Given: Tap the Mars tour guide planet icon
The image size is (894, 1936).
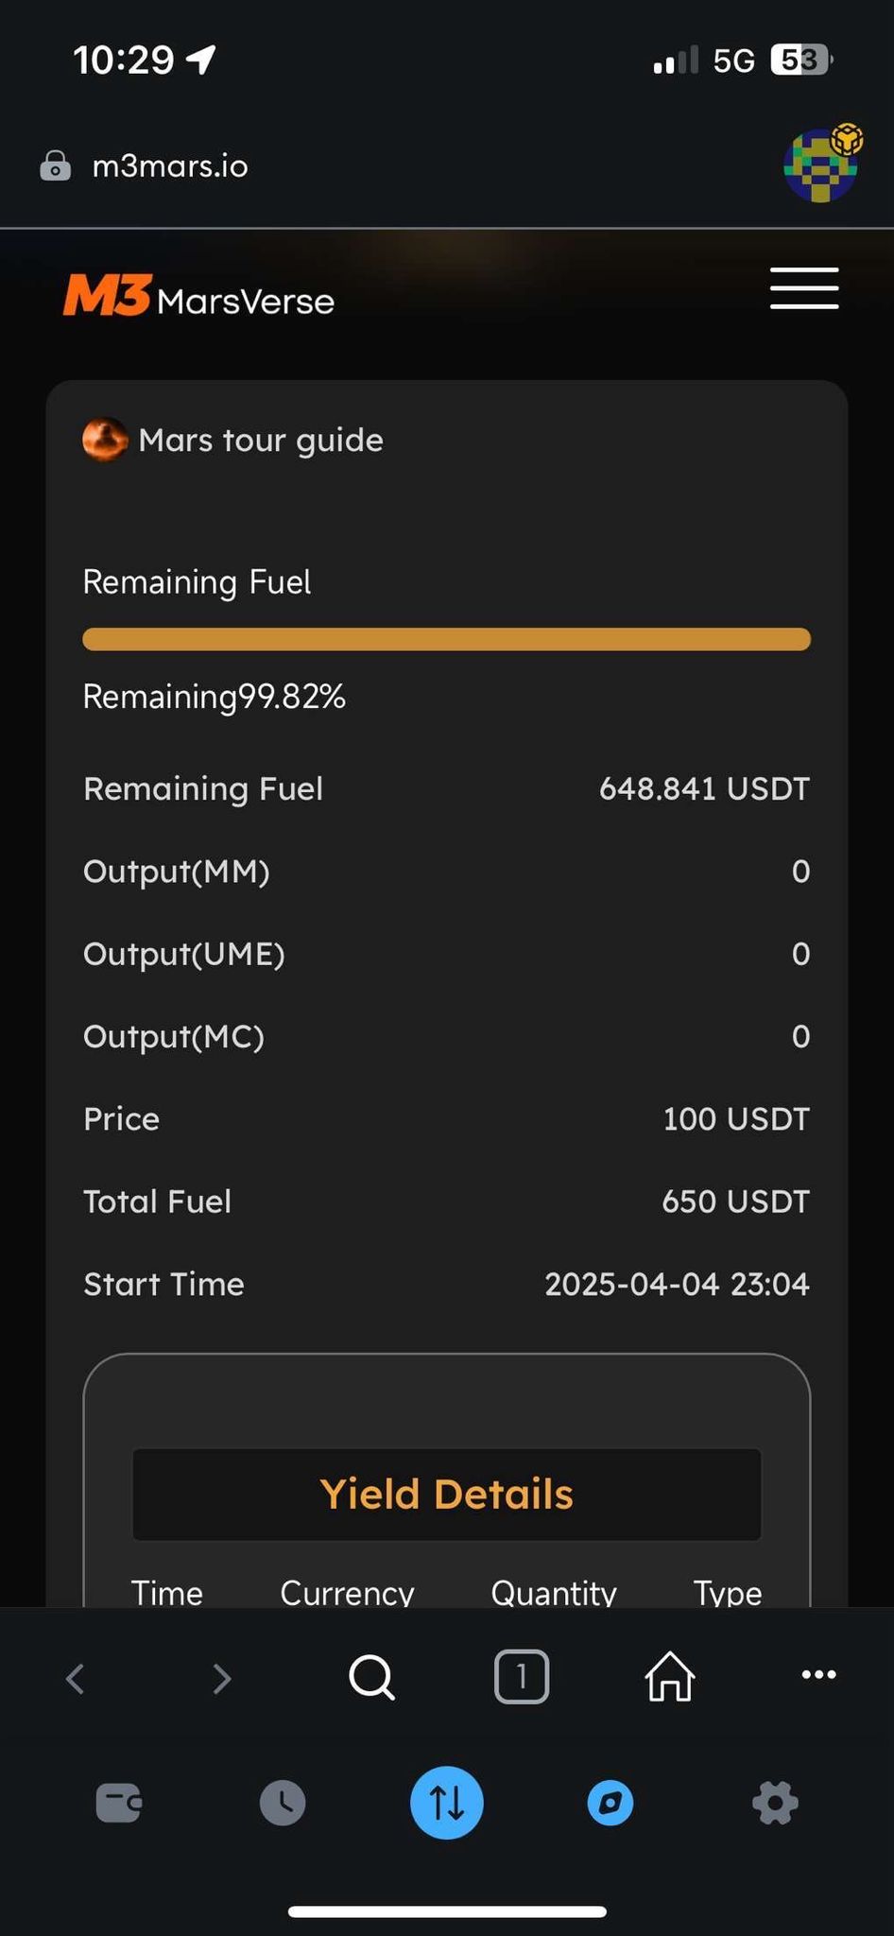Looking at the screenshot, I should point(105,441).
